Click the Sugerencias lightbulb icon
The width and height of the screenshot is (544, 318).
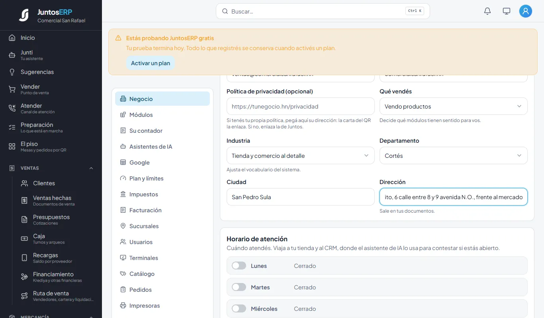coord(12,72)
